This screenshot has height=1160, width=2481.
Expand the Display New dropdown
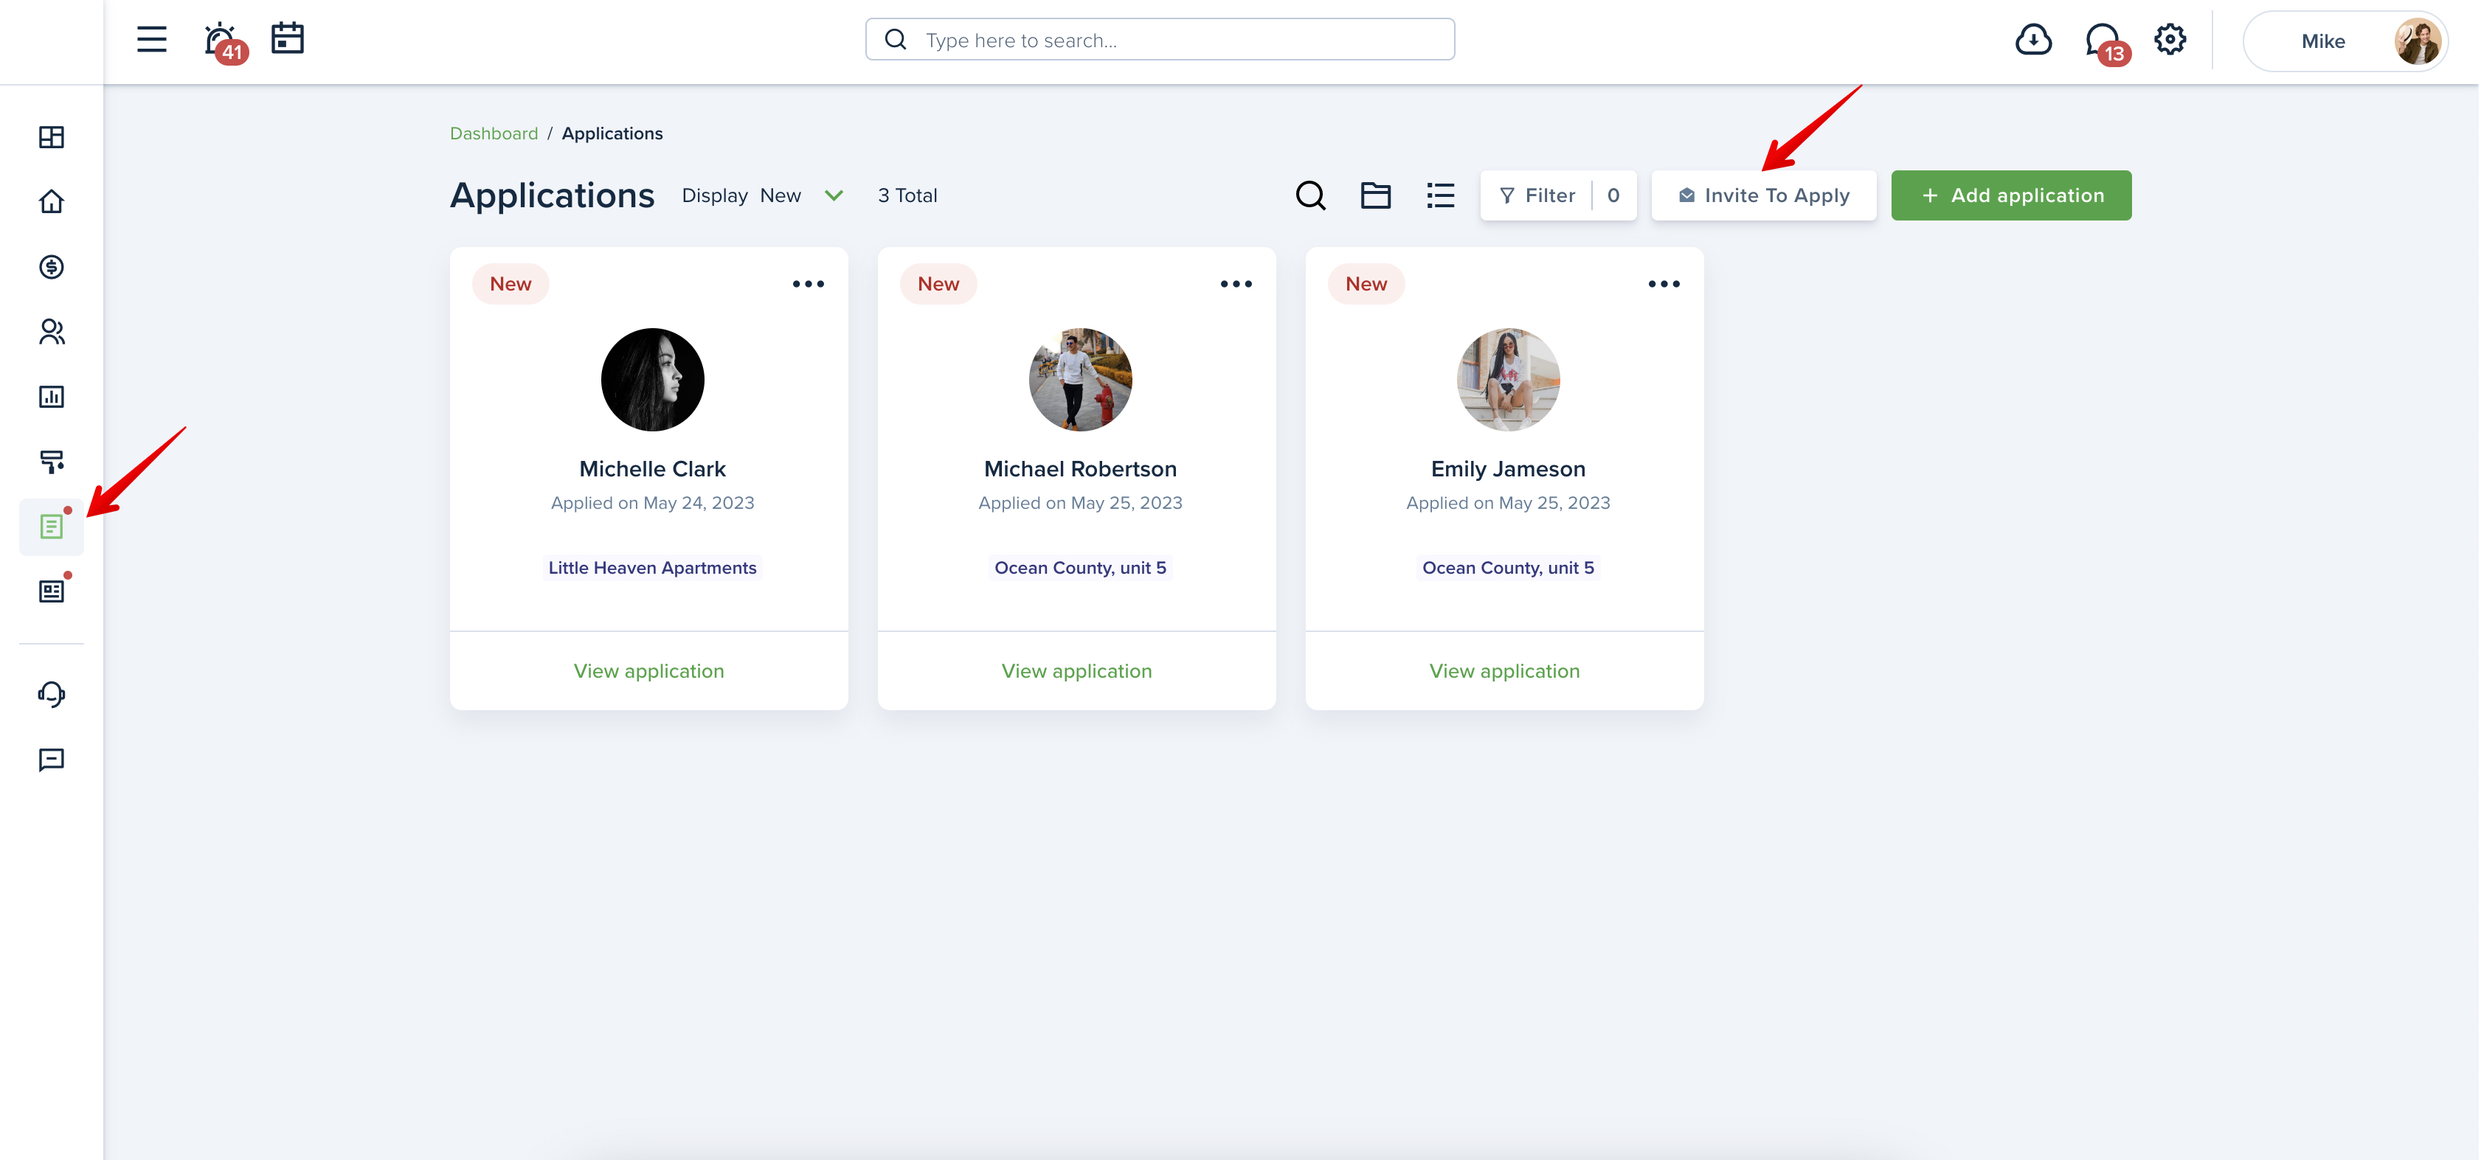tap(763, 195)
